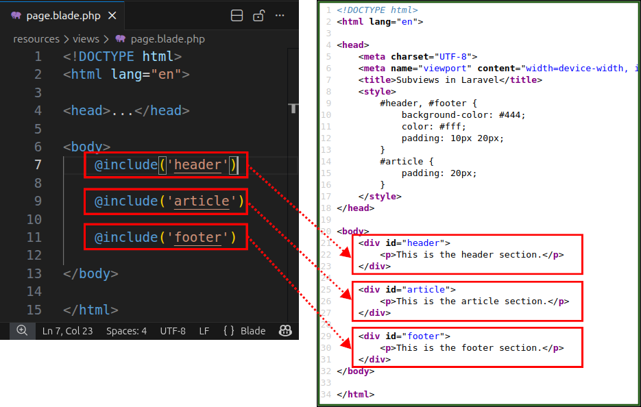
Task: Select the page.blade.php editor tab
Action: 62,16
